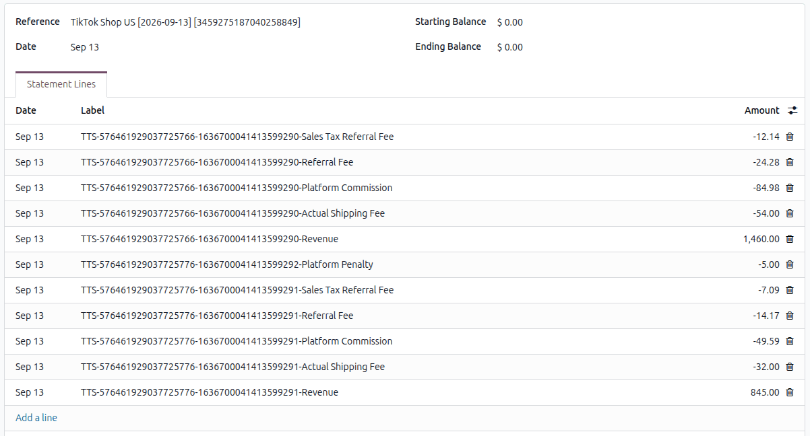The width and height of the screenshot is (810, 436).
Task: Click amount -7.09 cell
Action: tap(769, 290)
